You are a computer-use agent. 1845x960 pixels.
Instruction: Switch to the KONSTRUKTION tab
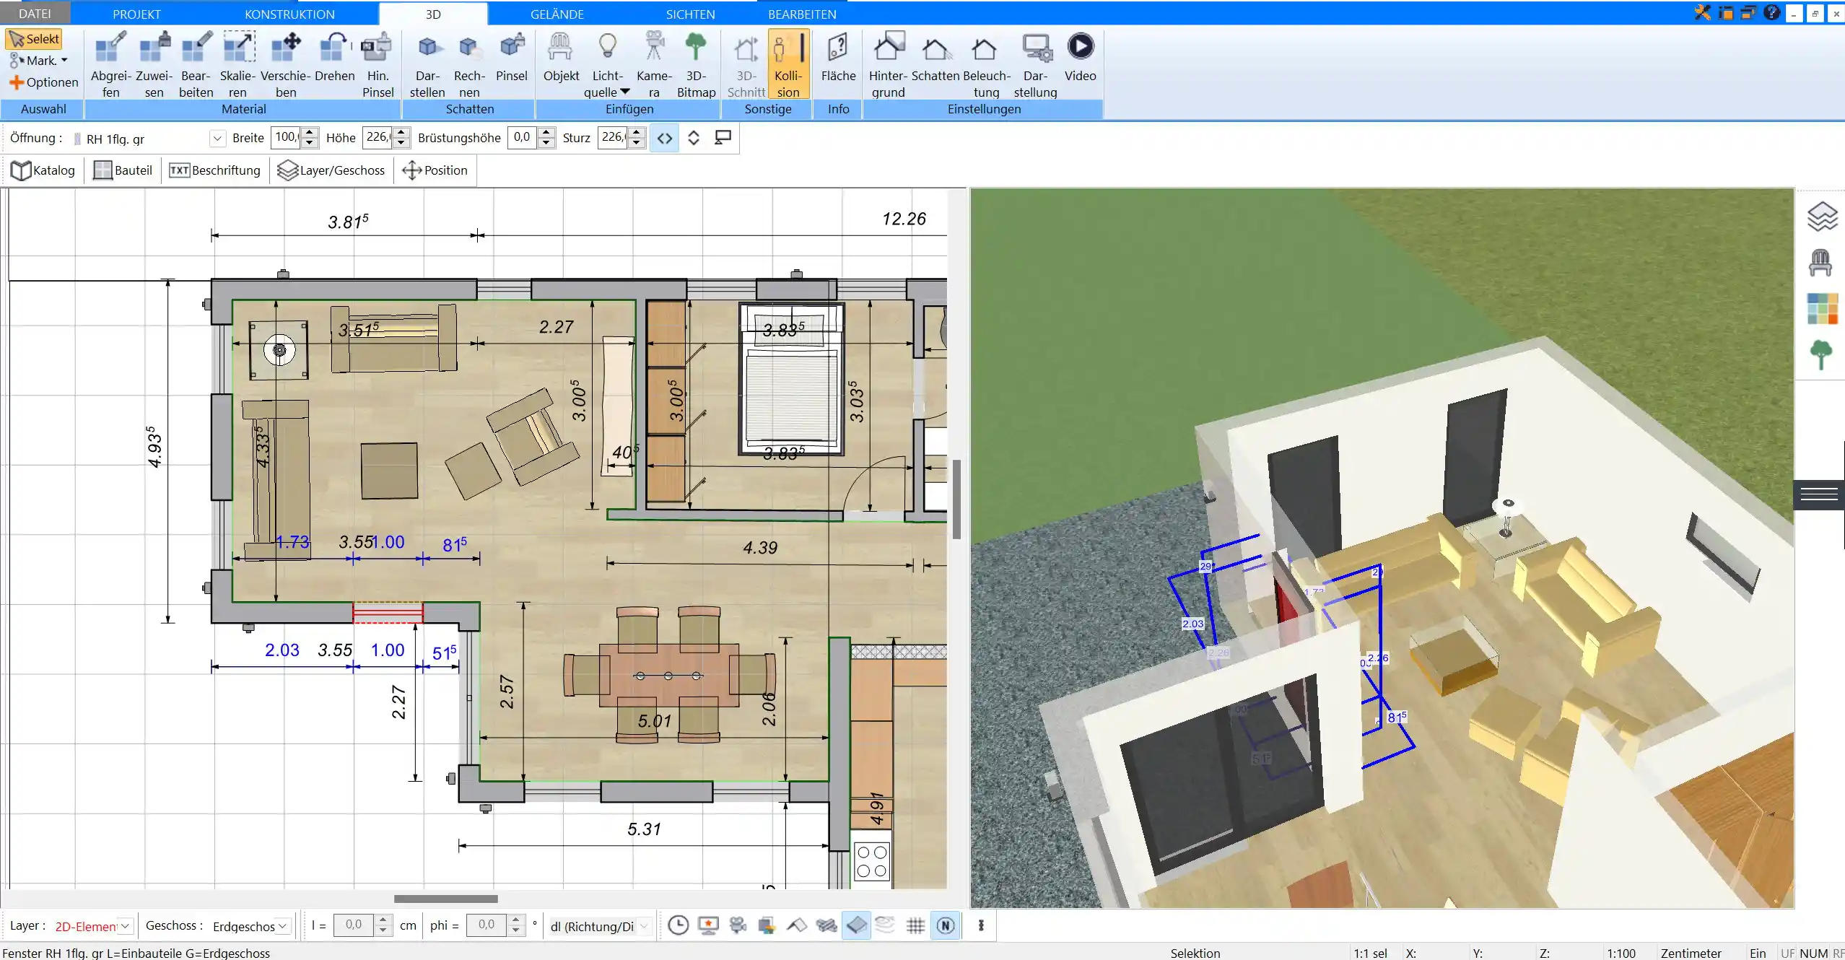[x=289, y=14]
